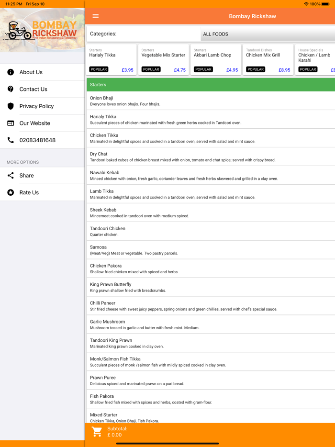This screenshot has width=335, height=447.
Task: Click the Wi-Fi status icon
Action: point(306,4)
